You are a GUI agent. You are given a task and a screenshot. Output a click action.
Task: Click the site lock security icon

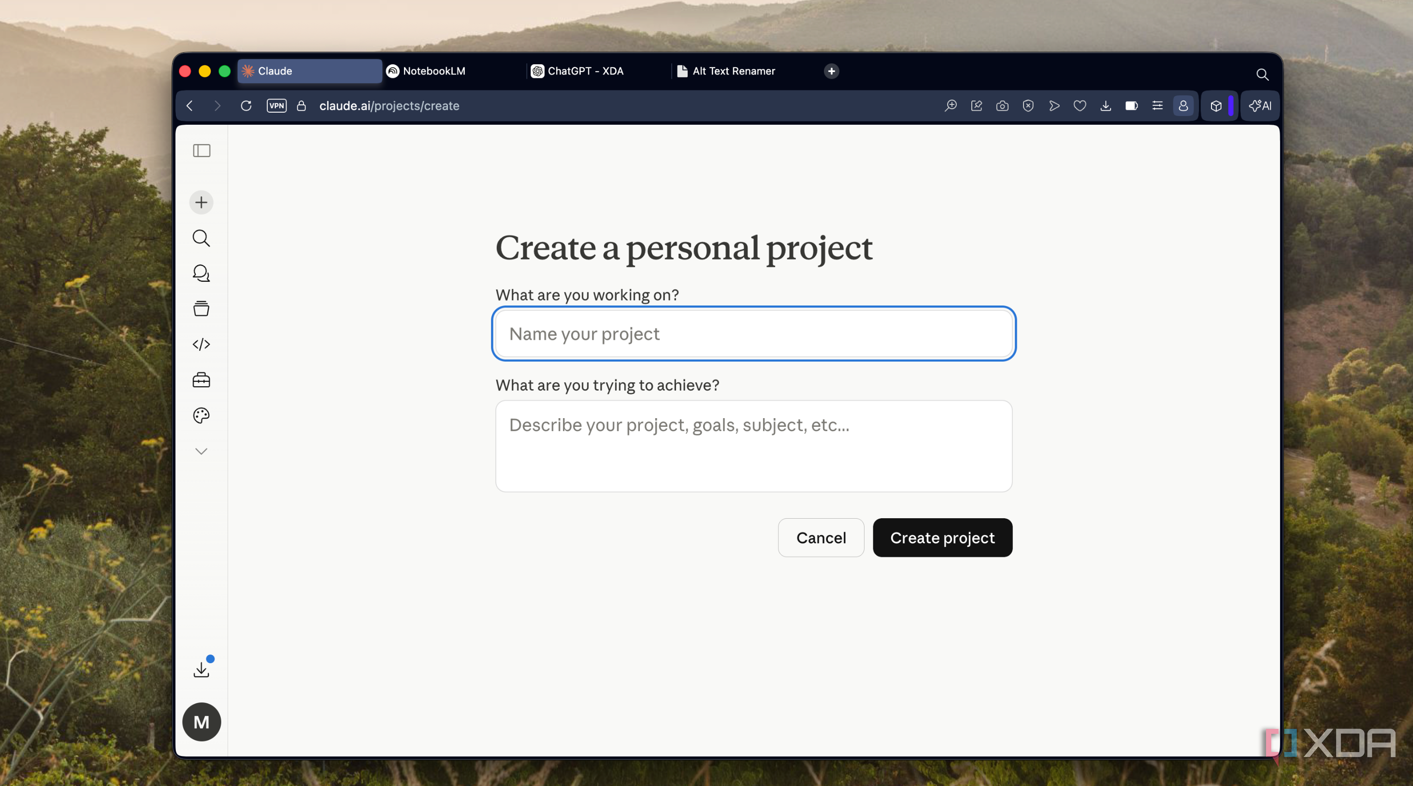coord(301,105)
